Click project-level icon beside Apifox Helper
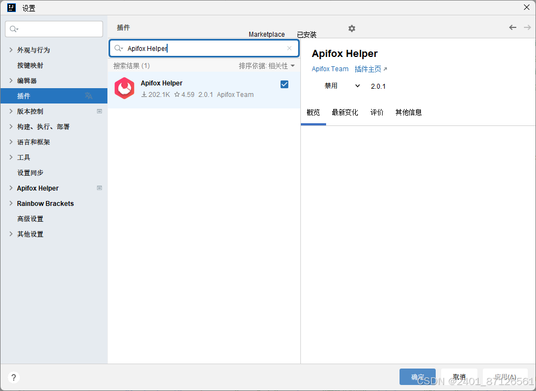Viewport: 536px width, 391px height. pyautogui.click(x=100, y=188)
